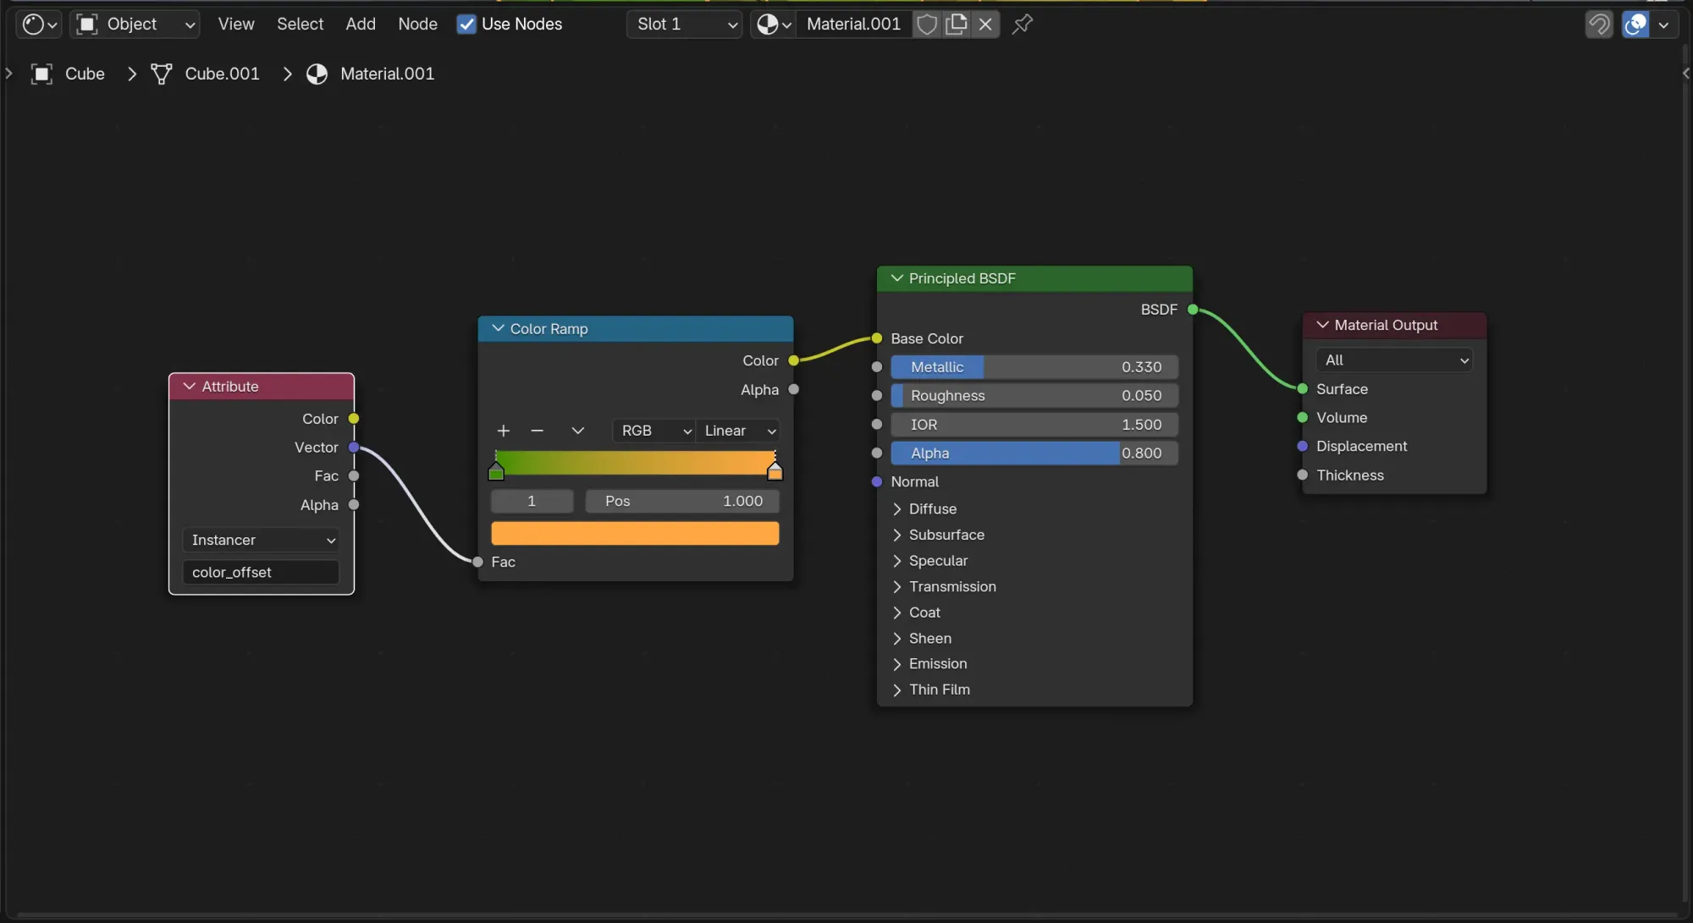Collapse the Attribute node
Image resolution: width=1693 pixels, height=923 pixels.
click(x=189, y=386)
